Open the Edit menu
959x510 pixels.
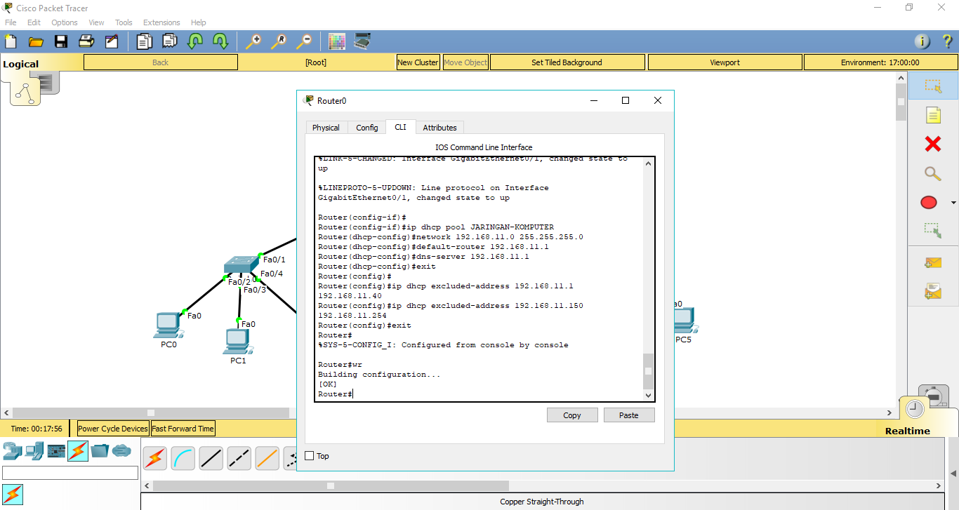click(x=34, y=22)
